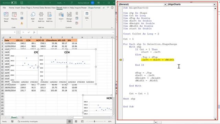This screenshot has height=124, width=220.
Task: Click Record Macro icon in Code group
Action: 22,13
